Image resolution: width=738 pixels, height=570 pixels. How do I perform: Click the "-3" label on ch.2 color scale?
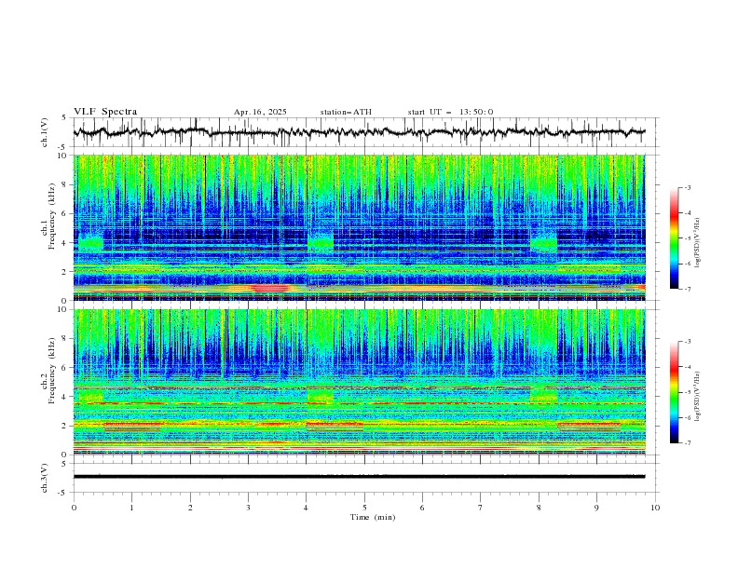click(x=687, y=342)
